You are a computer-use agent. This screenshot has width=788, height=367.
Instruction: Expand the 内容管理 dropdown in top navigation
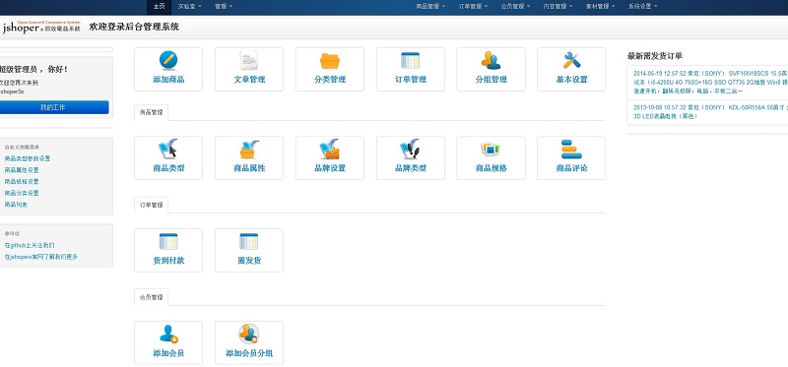tap(558, 7)
